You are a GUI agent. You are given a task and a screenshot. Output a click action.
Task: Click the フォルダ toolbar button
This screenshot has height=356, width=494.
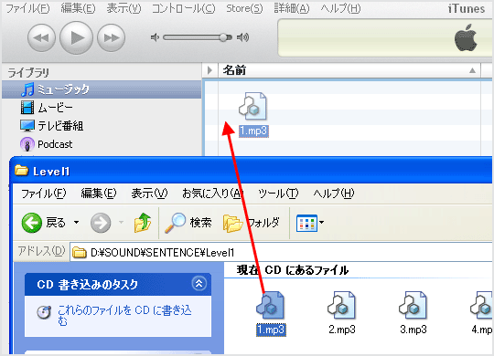[x=251, y=223]
